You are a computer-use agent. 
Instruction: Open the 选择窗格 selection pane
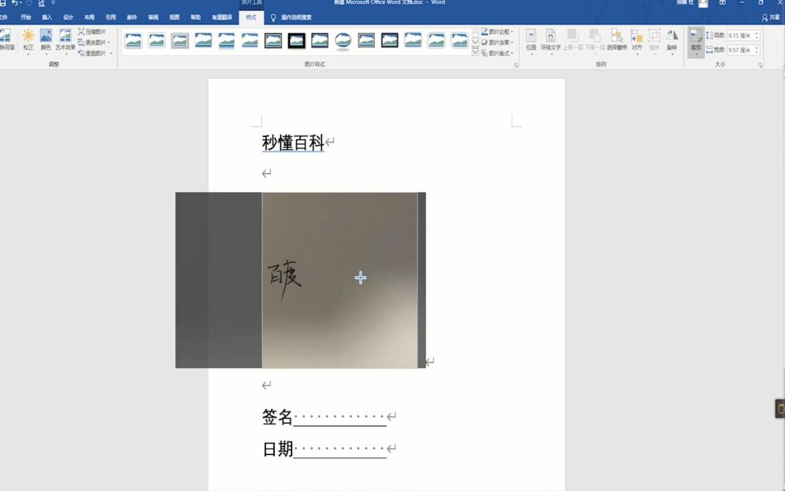coord(617,39)
